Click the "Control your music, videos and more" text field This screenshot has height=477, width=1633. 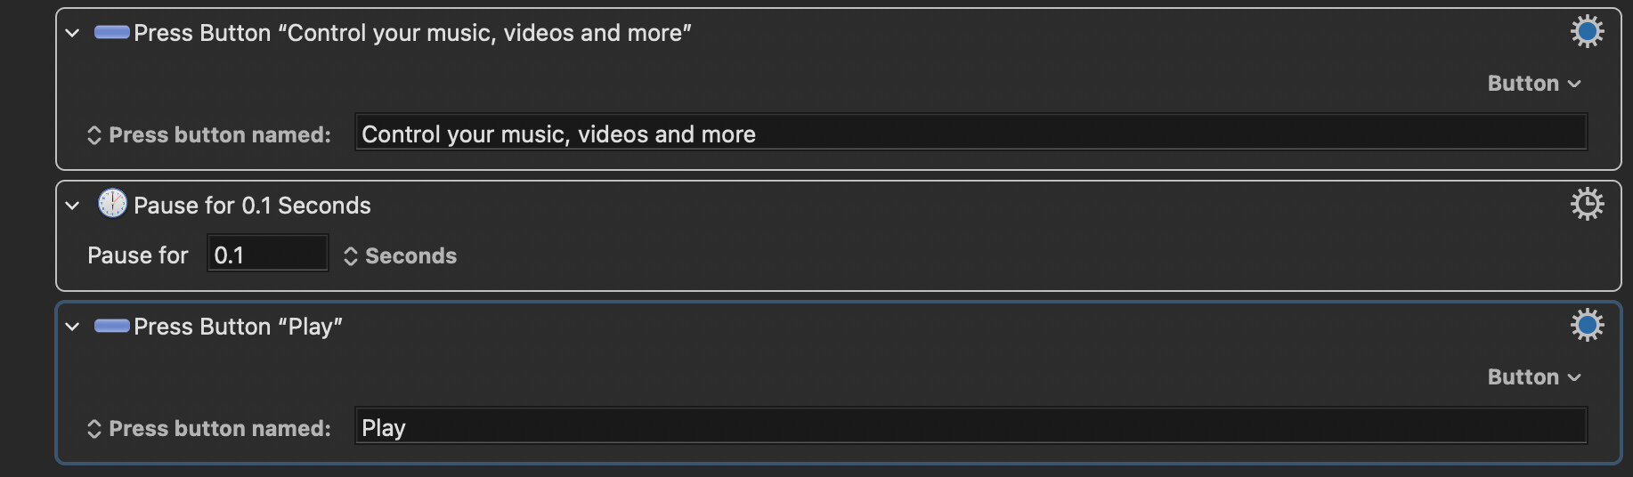pos(971,133)
